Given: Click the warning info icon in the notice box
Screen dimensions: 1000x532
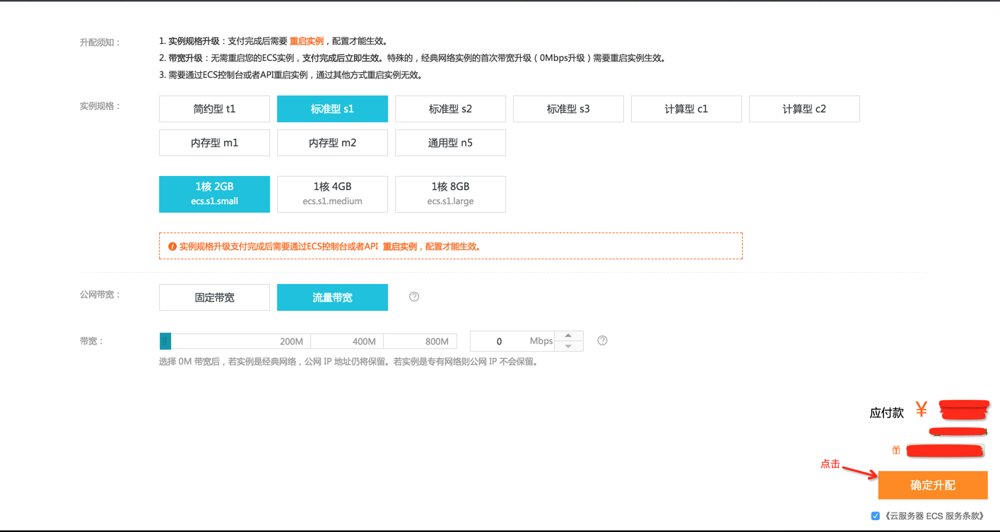Looking at the screenshot, I should 173,245.
